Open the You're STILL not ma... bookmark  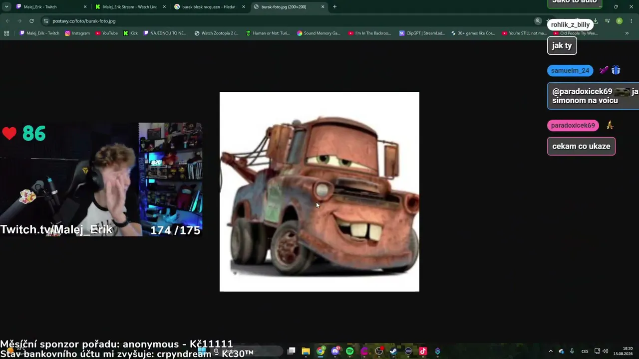[524, 33]
